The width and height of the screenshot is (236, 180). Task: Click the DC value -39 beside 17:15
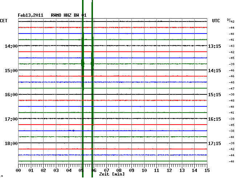232,143
